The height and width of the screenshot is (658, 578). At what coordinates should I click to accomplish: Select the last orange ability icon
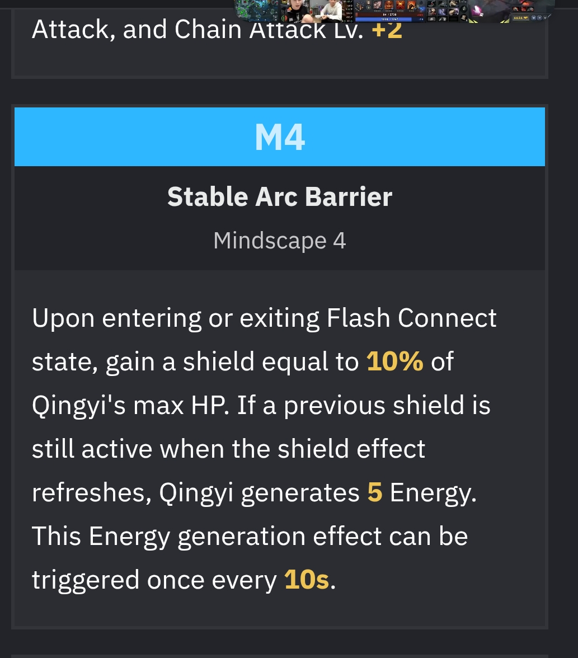click(x=412, y=5)
